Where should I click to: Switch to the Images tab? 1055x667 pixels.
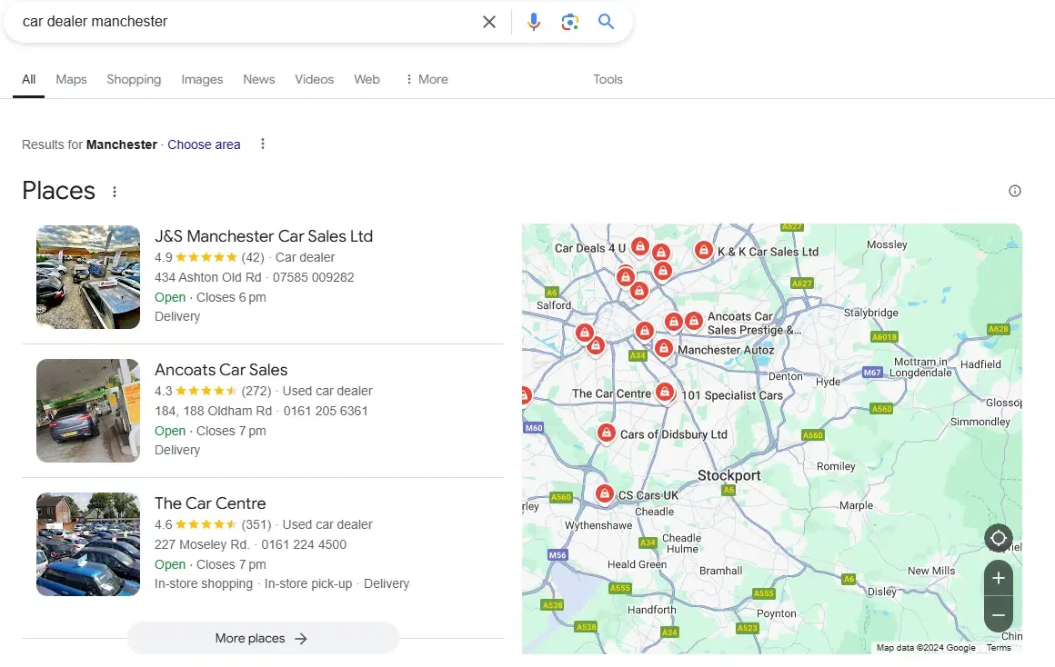(202, 79)
